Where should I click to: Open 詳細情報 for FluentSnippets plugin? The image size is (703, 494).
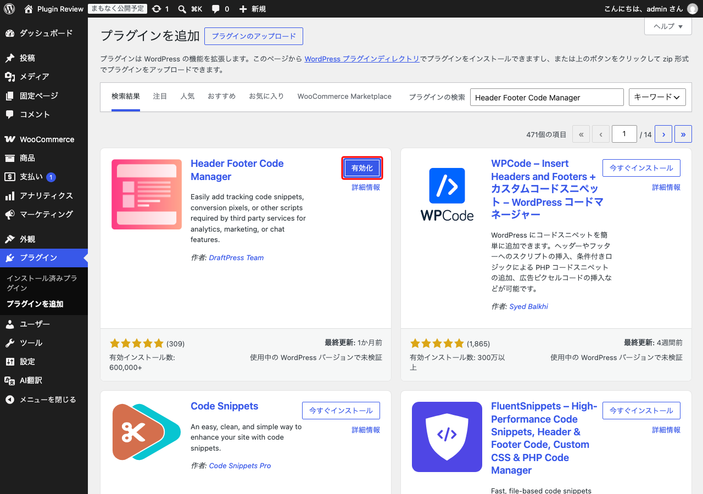[666, 430]
